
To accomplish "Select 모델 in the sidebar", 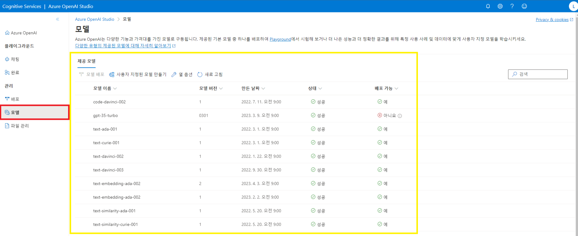I will pyautogui.click(x=35, y=112).
